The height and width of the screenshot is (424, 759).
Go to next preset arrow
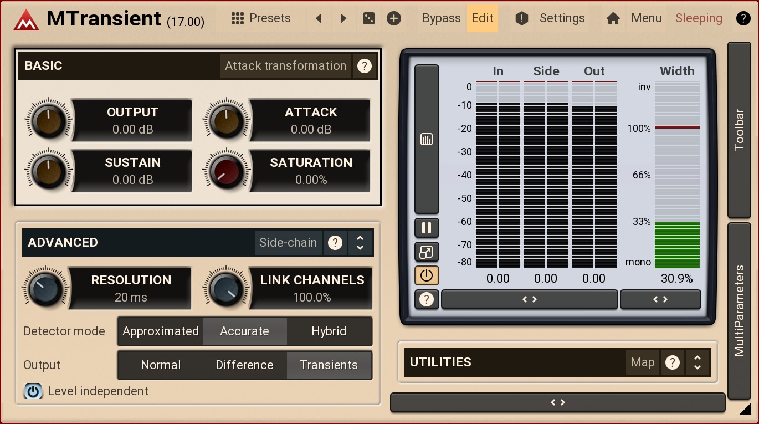(343, 18)
